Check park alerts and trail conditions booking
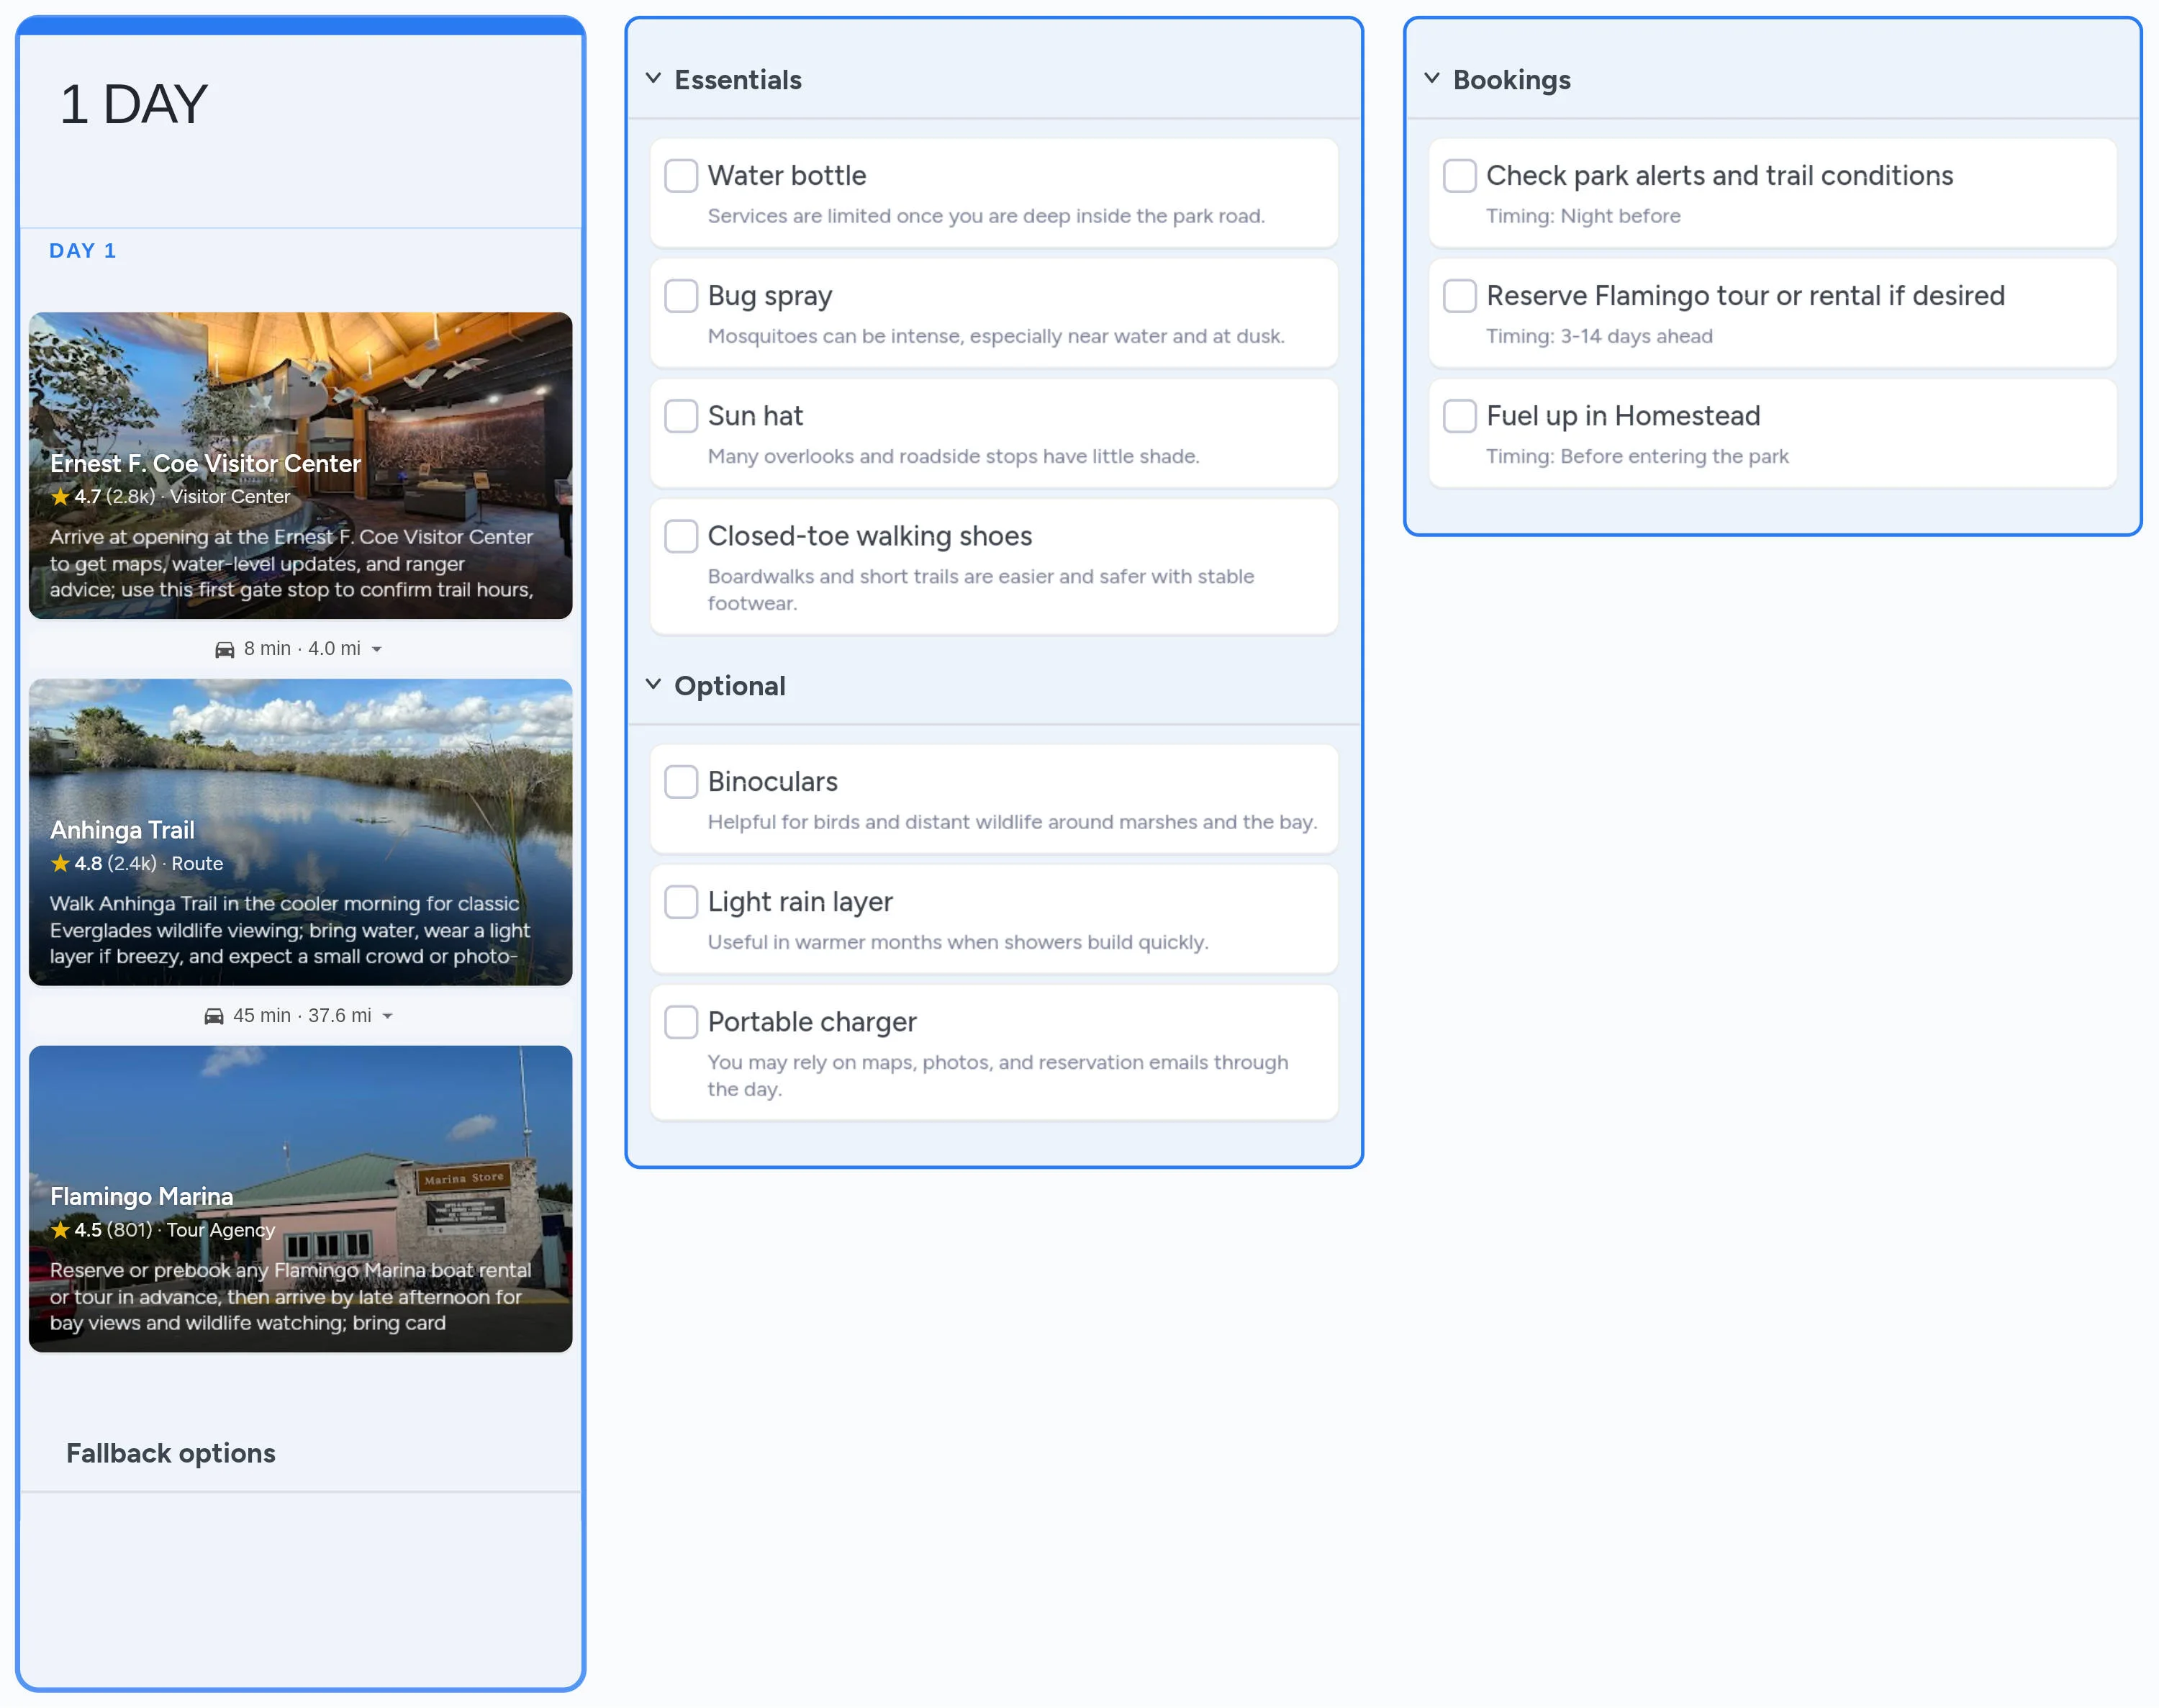The image size is (2159, 1708). [1459, 175]
